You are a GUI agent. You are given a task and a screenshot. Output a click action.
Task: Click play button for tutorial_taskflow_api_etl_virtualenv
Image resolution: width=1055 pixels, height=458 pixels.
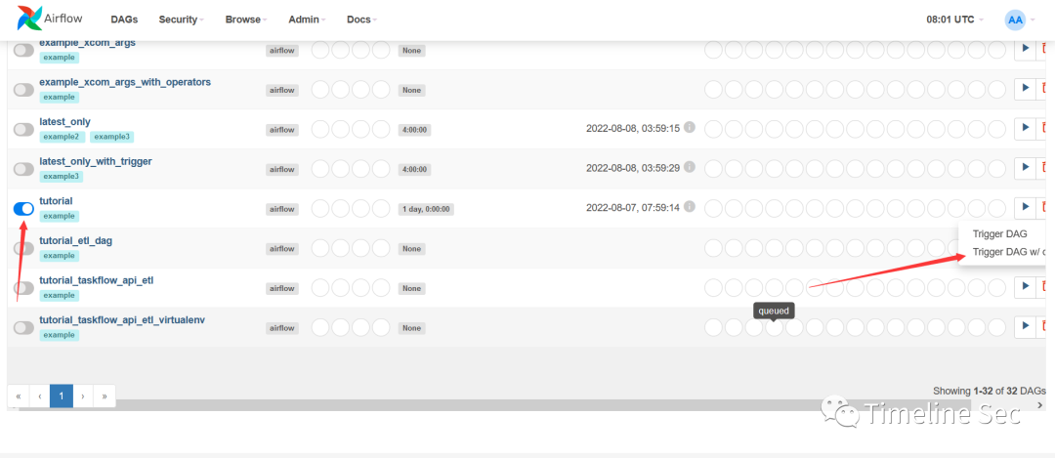(1026, 325)
